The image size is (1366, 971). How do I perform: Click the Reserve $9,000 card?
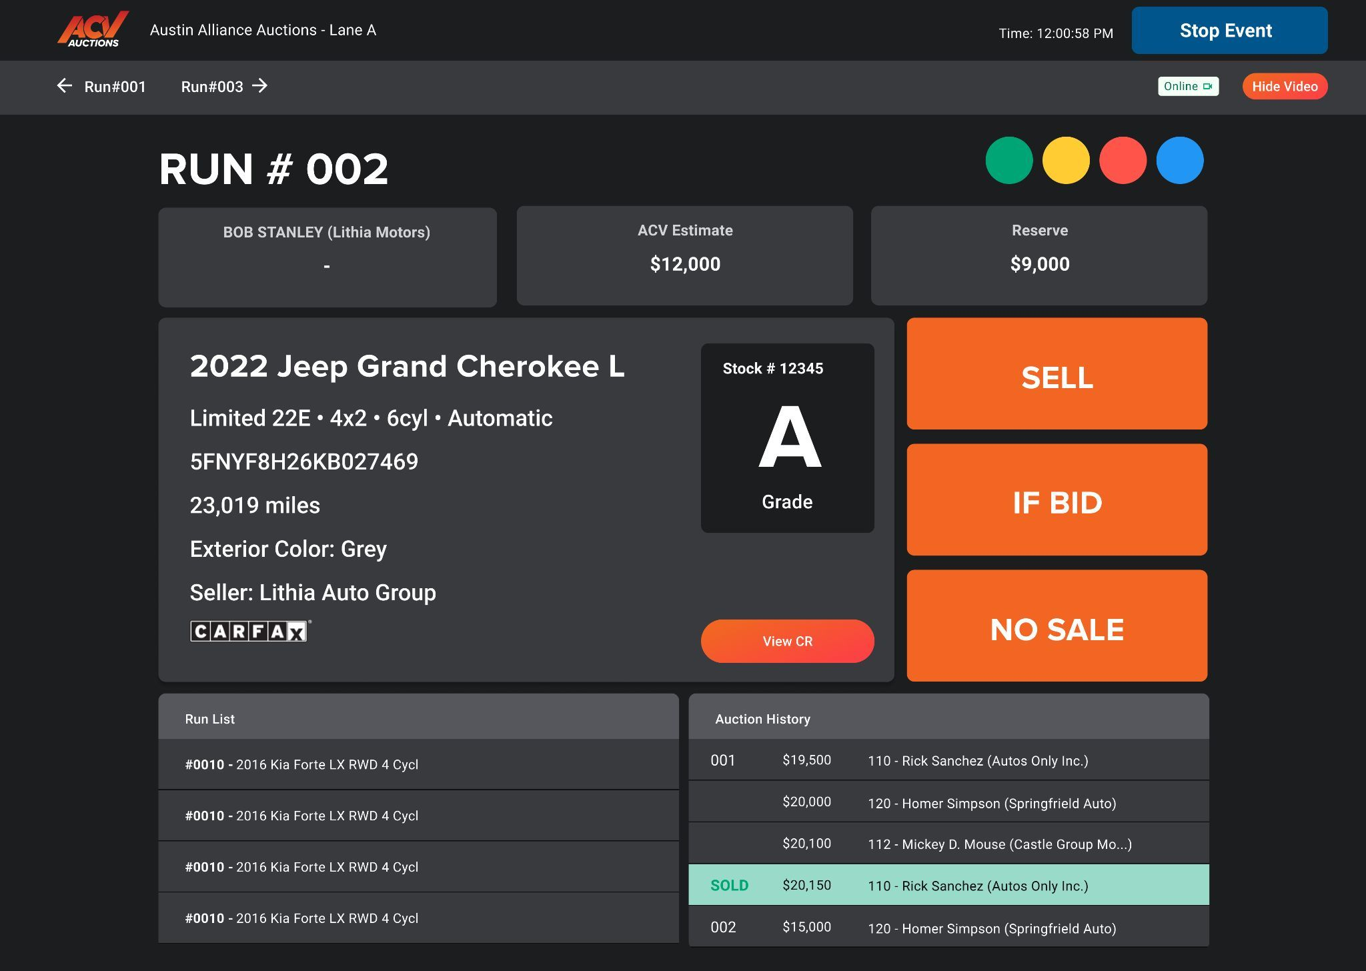[1039, 256]
